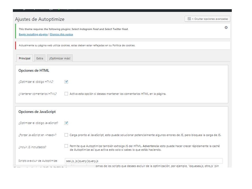Click the '¿Optimizar el código HTML?' label
The width and height of the screenshot is (252, 189).
pos(36,82)
